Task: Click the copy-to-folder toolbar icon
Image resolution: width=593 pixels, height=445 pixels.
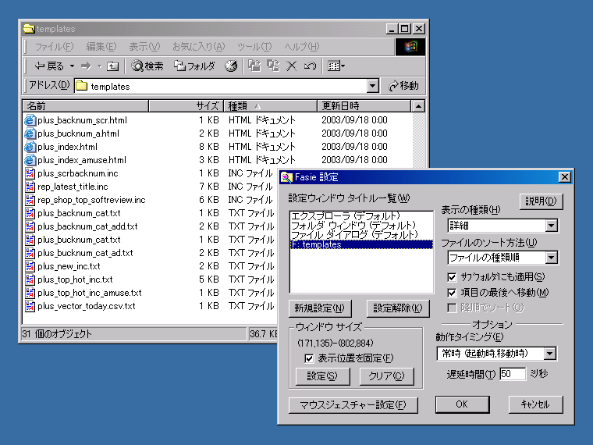Action: click(273, 66)
